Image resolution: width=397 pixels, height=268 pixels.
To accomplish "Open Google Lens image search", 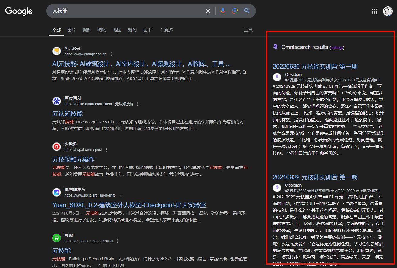I will point(235,11).
